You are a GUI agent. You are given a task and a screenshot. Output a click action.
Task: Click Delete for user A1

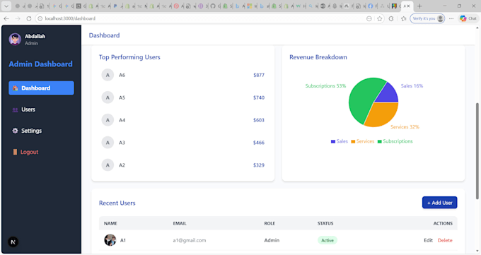(445, 240)
